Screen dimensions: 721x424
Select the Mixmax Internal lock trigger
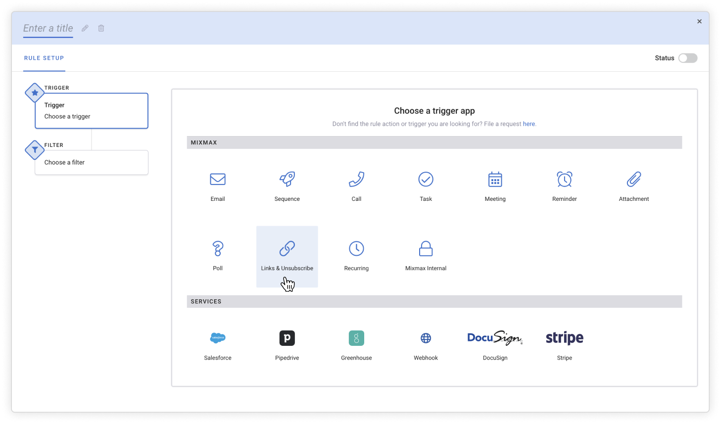[x=426, y=248]
